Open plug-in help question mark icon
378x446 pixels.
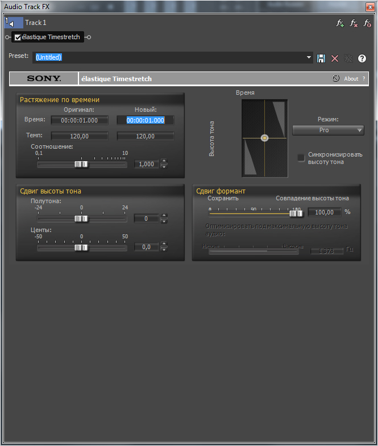click(x=362, y=58)
